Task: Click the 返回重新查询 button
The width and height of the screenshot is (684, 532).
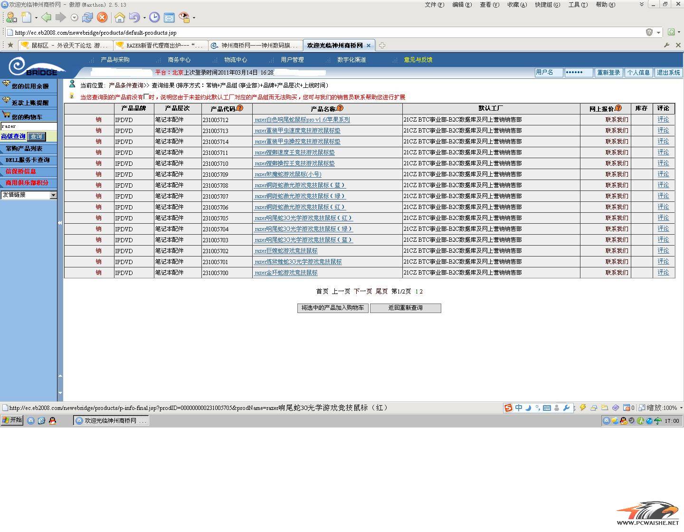Action: [x=406, y=308]
